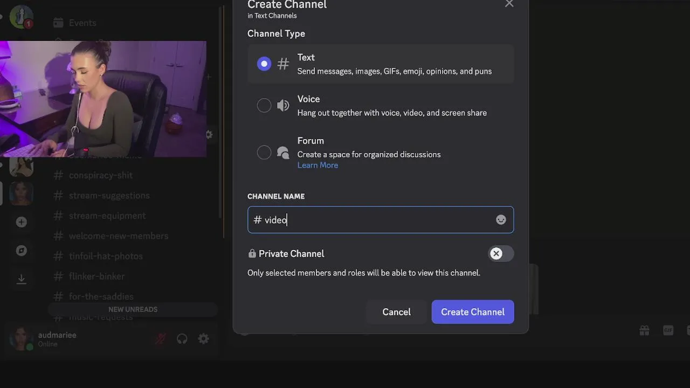Click the speaker icon beside Voice
Screen dimensions: 690x388
coord(283,106)
